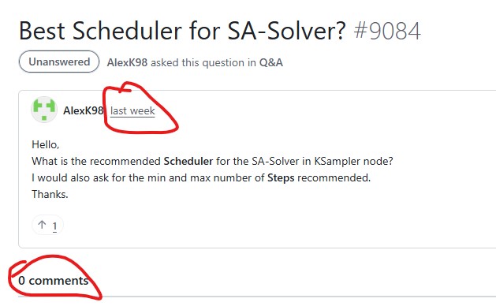
Task: Open AlexK98 profile link beside Unanswered badge
Action: (x=127, y=62)
